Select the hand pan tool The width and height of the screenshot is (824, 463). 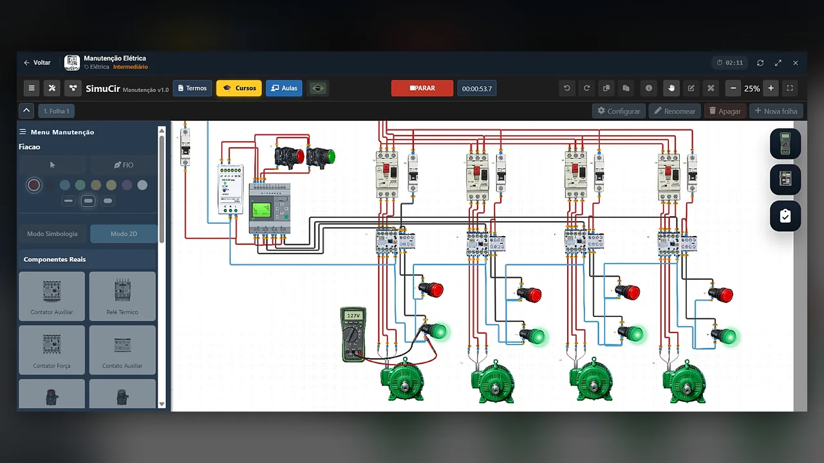point(671,88)
